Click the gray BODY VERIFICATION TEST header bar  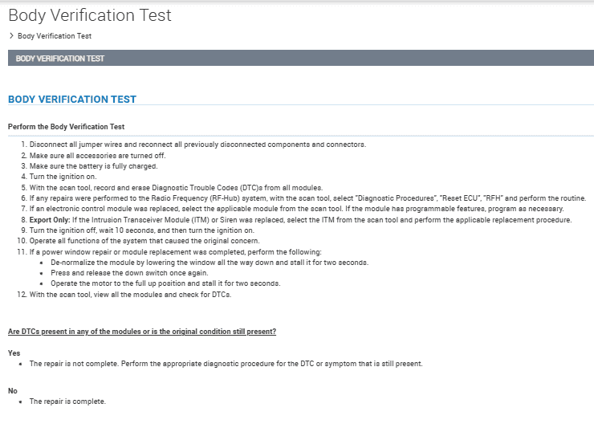(301, 58)
